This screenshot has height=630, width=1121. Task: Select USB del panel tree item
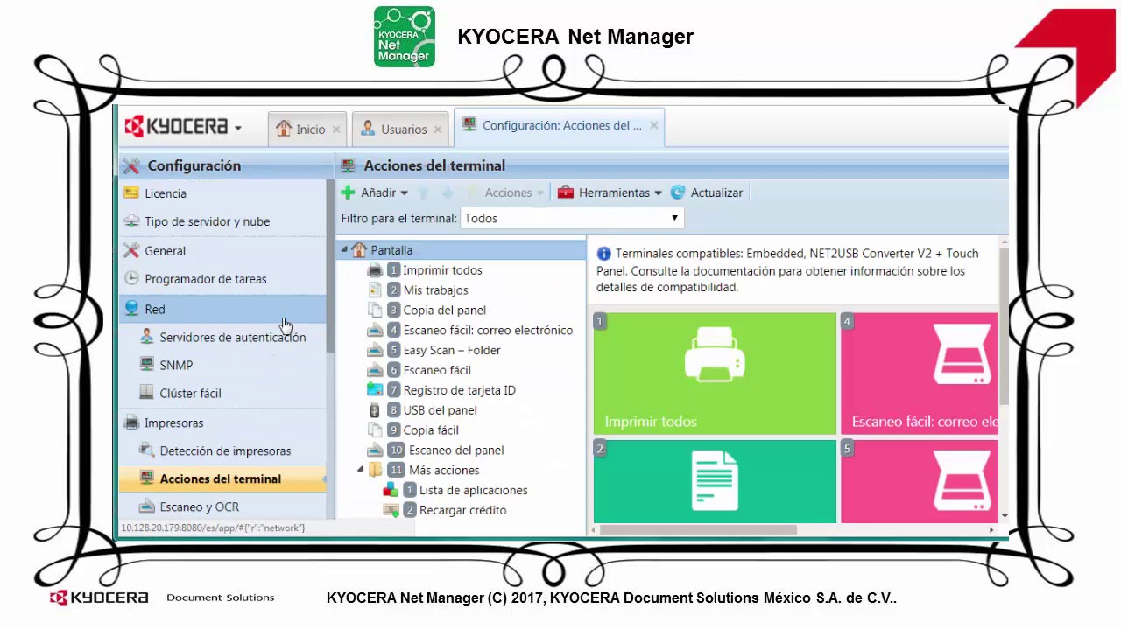pos(440,410)
